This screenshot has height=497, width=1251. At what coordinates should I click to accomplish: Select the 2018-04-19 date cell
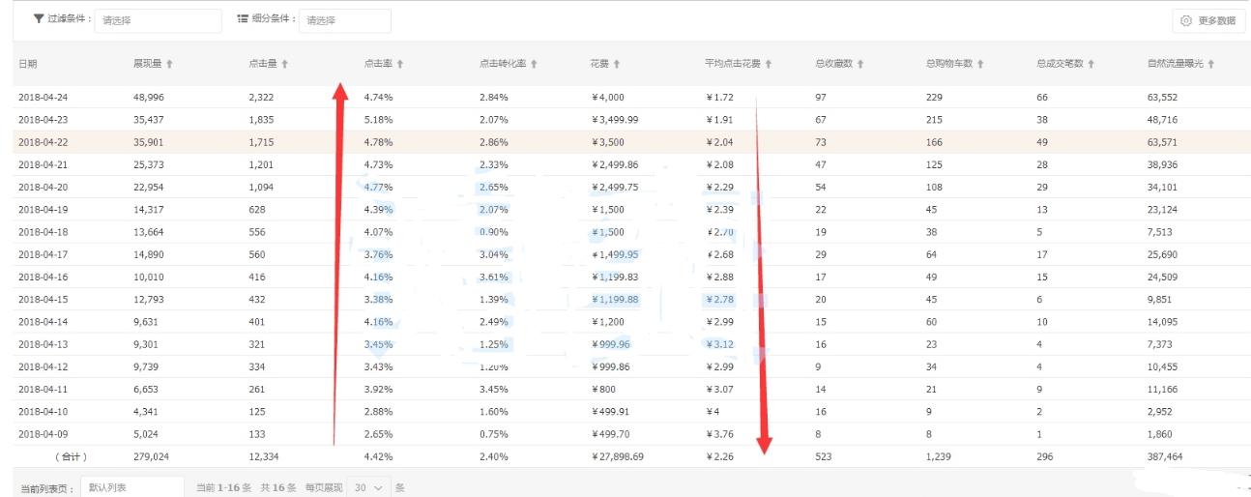44,210
